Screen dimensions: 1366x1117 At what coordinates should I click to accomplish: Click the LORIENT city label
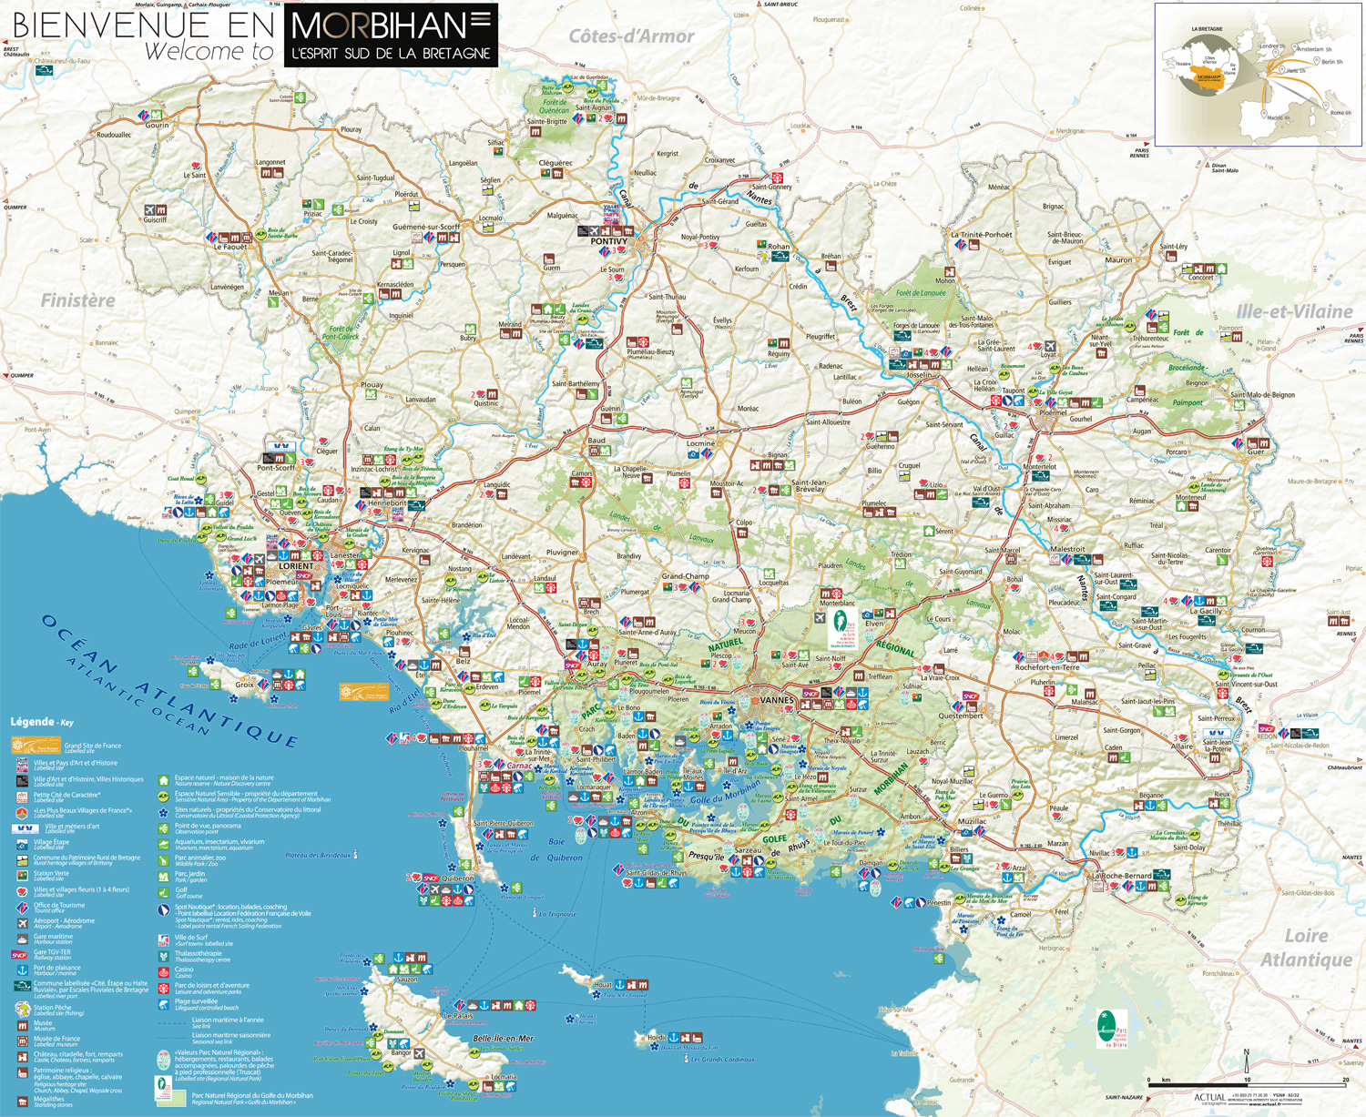tap(295, 566)
